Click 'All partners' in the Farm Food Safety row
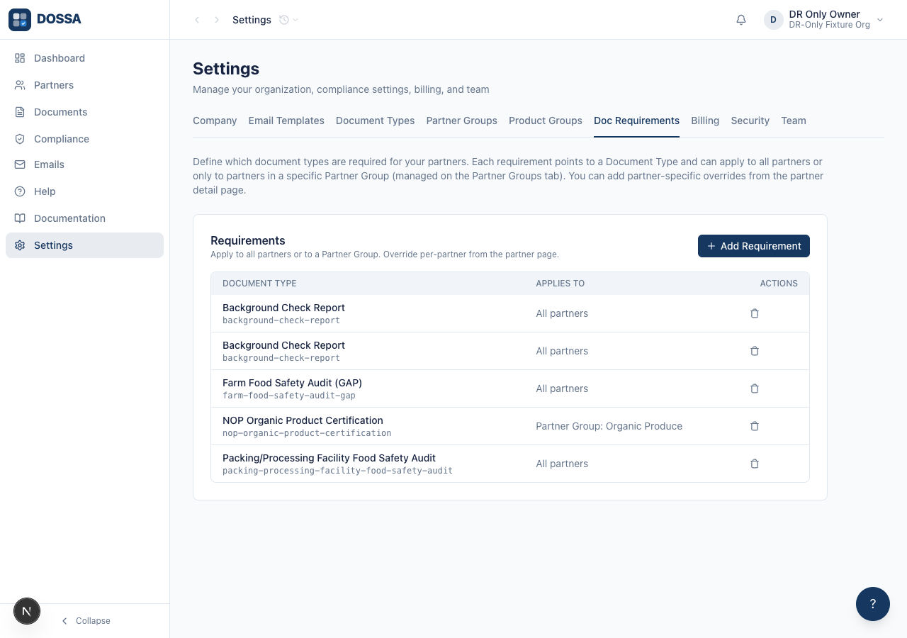The height and width of the screenshot is (638, 907). [x=562, y=388]
